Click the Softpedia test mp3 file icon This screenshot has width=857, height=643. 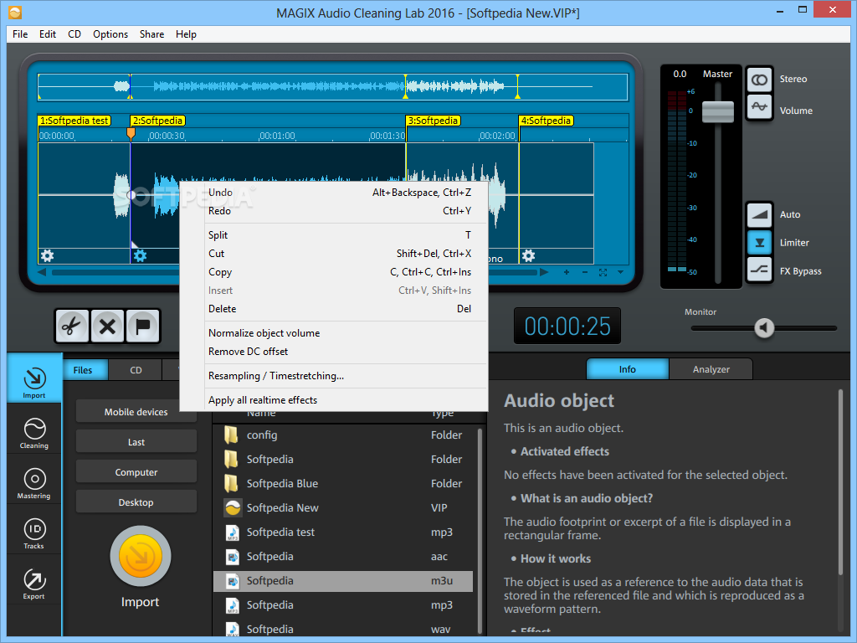pyautogui.click(x=233, y=532)
